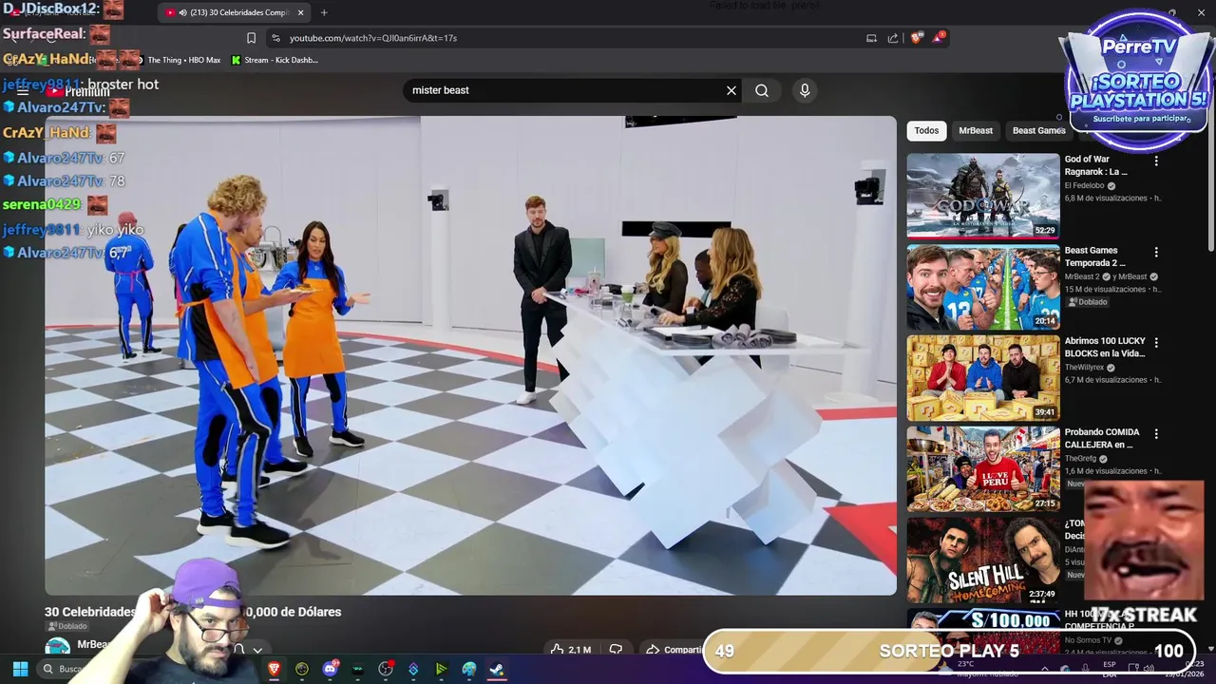Click the youtube.com URL address bar
The image size is (1216, 684).
(x=560, y=38)
